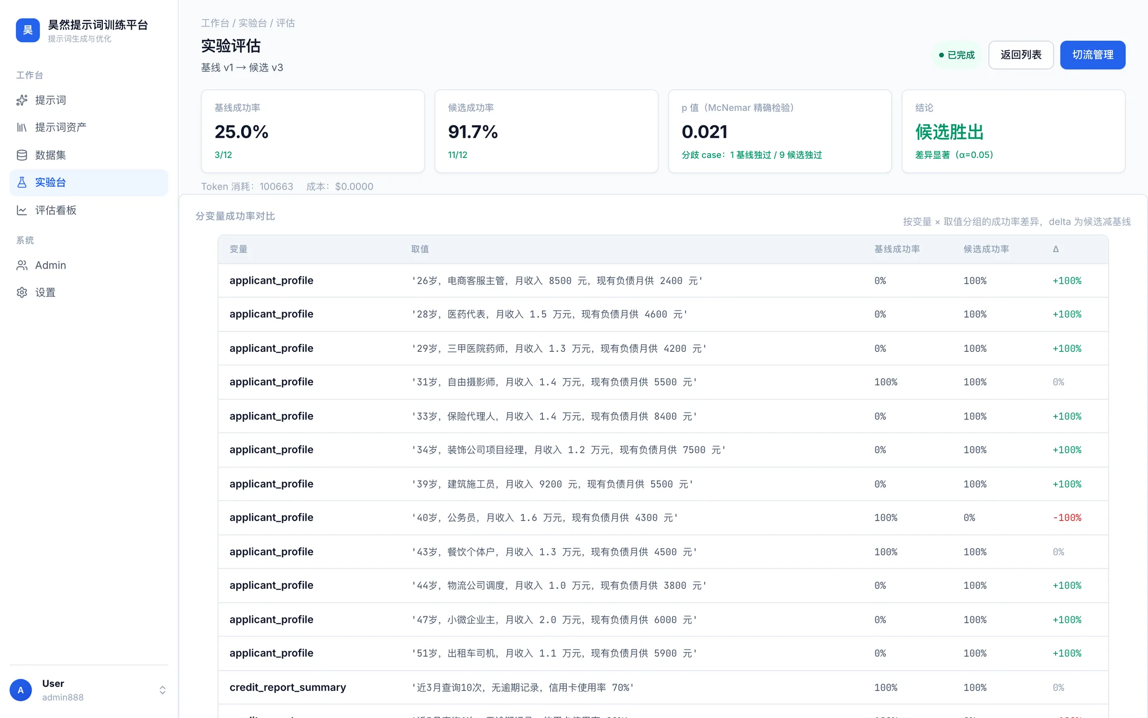The width and height of the screenshot is (1148, 718).
Task: Click the p 值 0.021 card
Action: click(x=780, y=131)
